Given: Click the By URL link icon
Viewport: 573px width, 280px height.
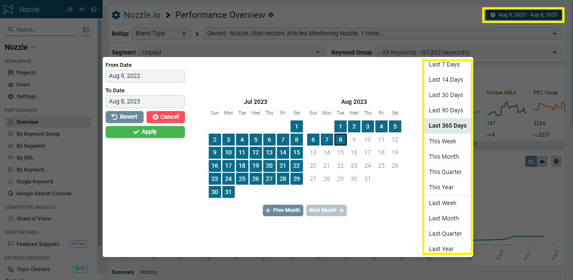Looking at the screenshot, I should click(11, 158).
